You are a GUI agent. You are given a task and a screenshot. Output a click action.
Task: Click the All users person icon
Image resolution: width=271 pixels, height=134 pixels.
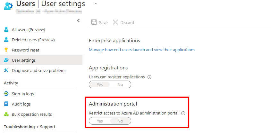(x=6, y=30)
